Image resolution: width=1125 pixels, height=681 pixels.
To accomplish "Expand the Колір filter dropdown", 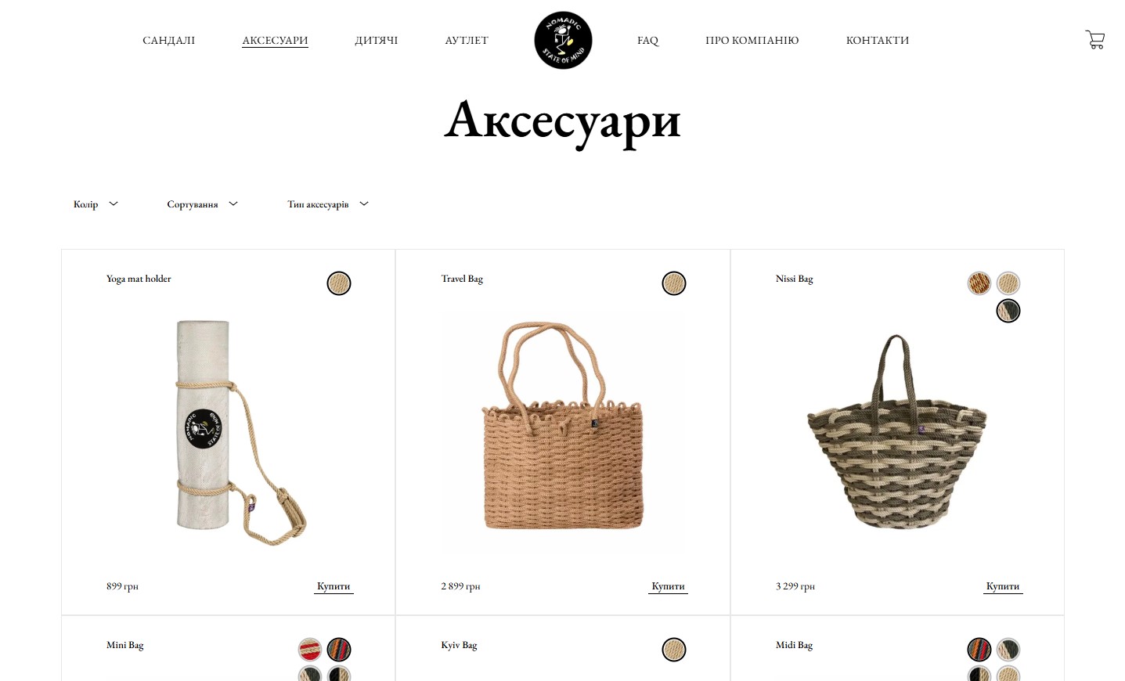I will (96, 204).
